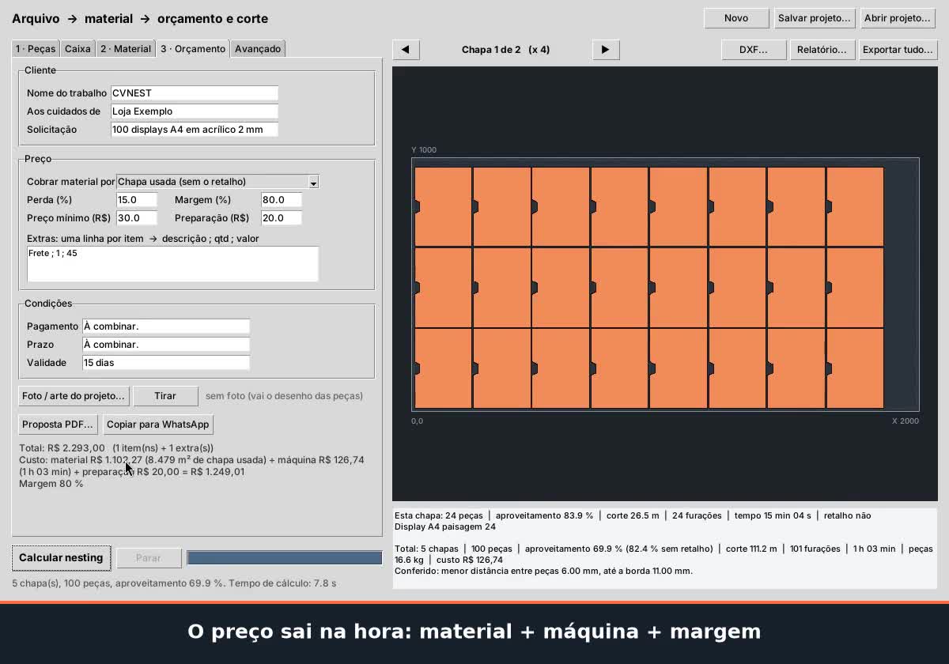Click the 'Preço mínimo (R$)' field

pos(137,218)
